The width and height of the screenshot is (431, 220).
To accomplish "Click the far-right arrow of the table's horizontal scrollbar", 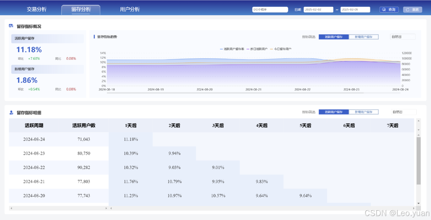I will click(414, 208).
